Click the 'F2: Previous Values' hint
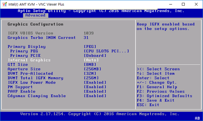 [161, 91]
